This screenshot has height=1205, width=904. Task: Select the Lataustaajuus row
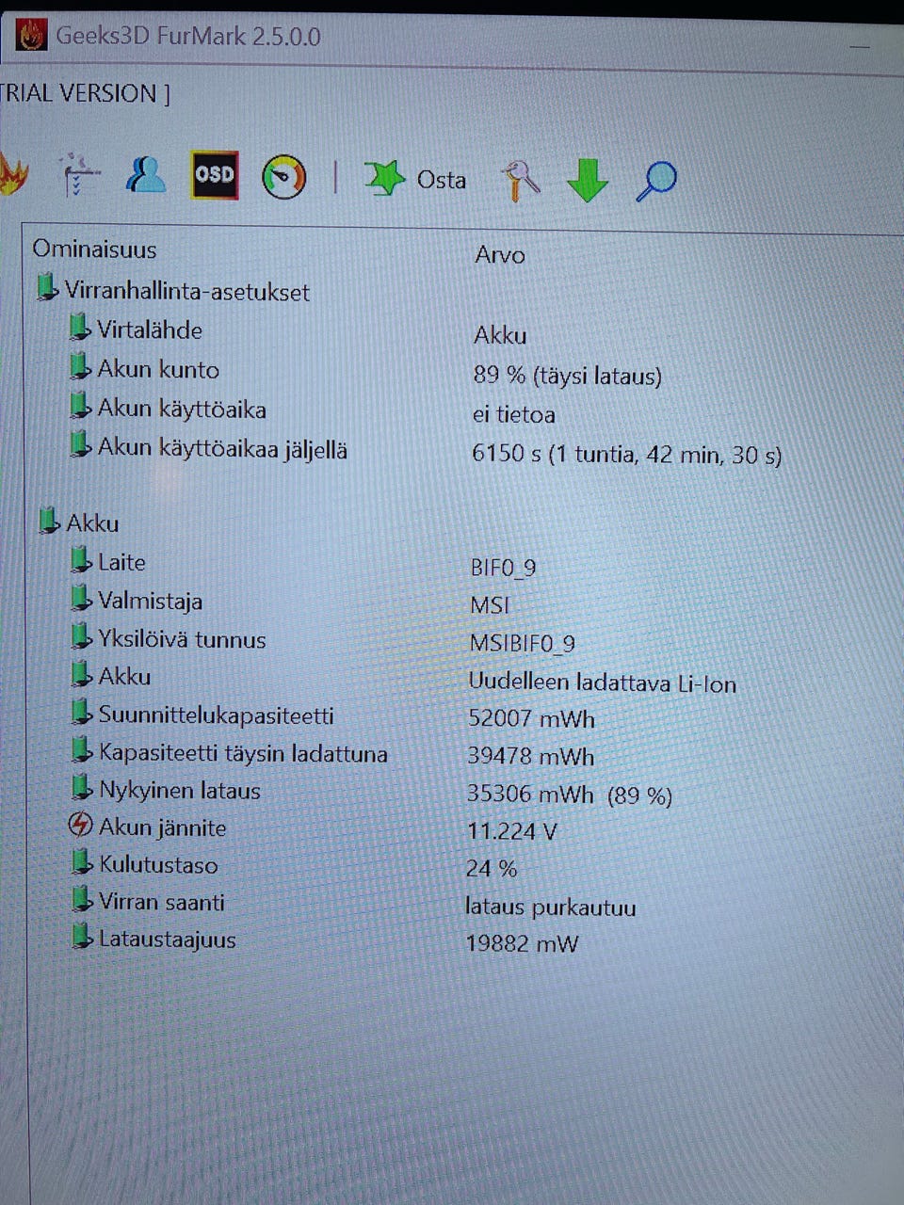click(x=168, y=940)
